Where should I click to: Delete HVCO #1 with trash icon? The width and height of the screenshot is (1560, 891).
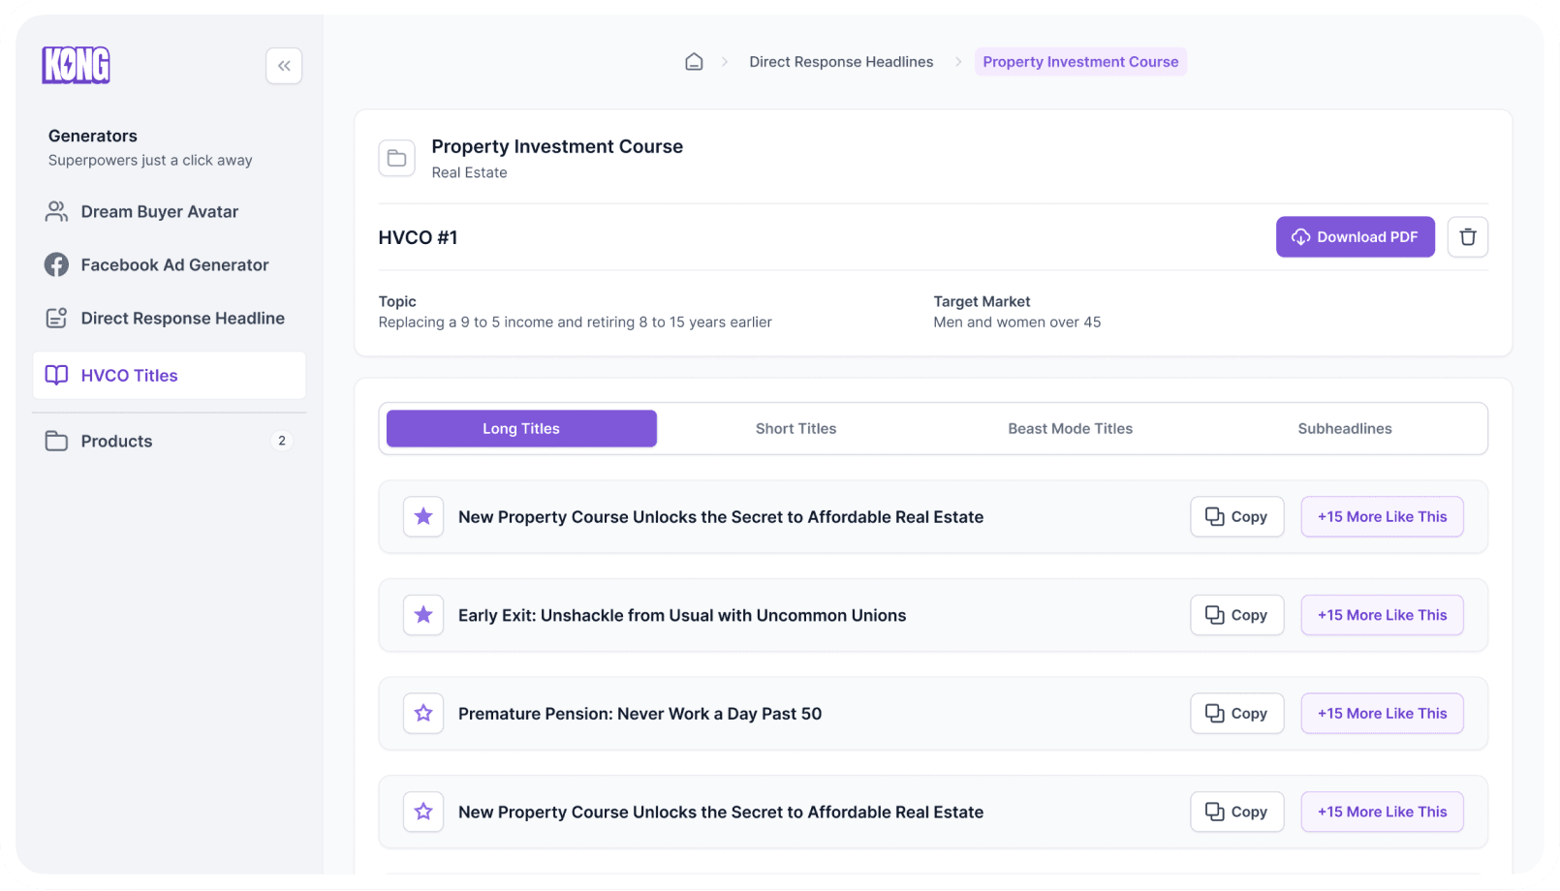pyautogui.click(x=1467, y=237)
